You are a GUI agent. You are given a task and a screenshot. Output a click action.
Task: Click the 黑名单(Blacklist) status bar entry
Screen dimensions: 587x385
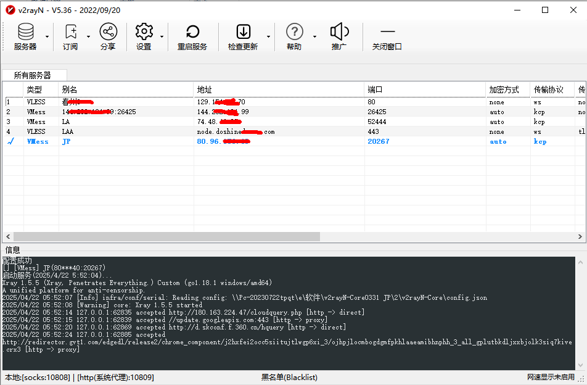point(289,378)
